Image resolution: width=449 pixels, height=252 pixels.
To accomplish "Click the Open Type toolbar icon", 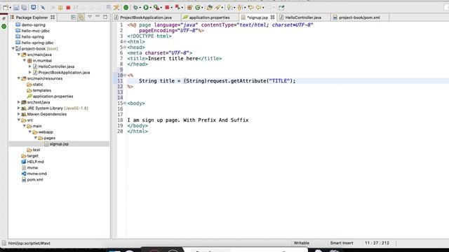I will 210,8.
